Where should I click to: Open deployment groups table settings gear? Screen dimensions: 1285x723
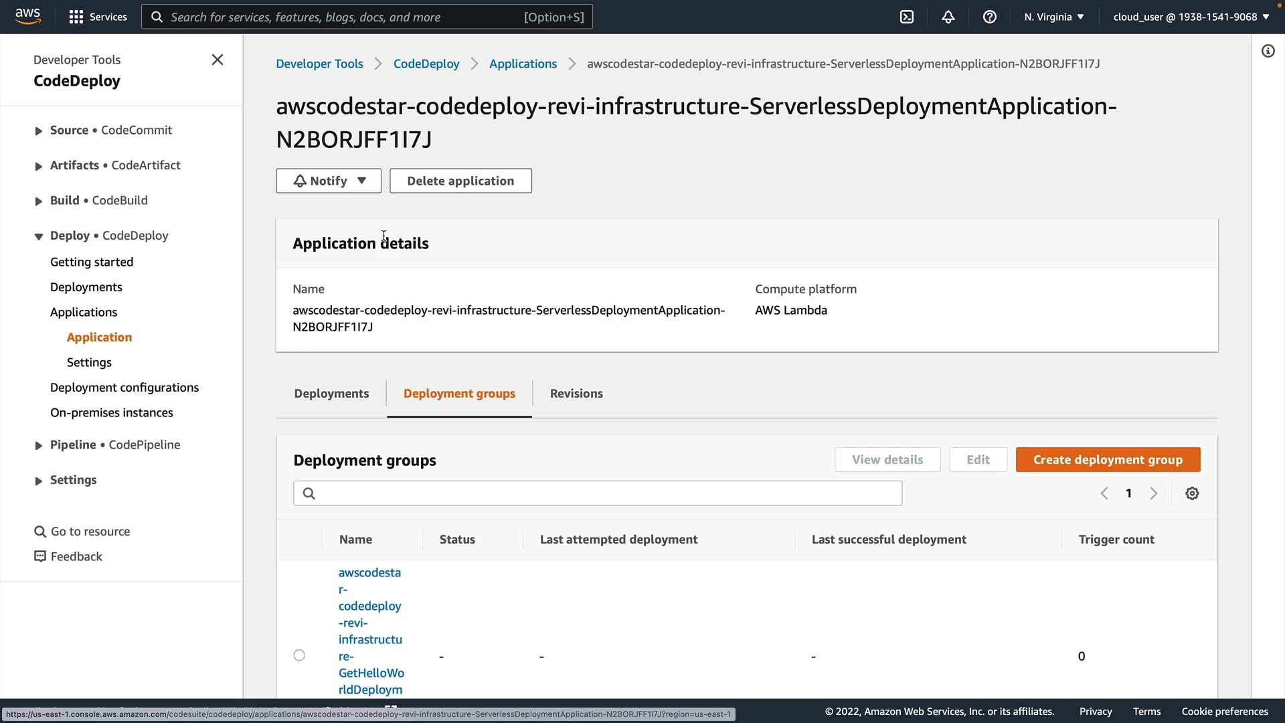point(1192,493)
